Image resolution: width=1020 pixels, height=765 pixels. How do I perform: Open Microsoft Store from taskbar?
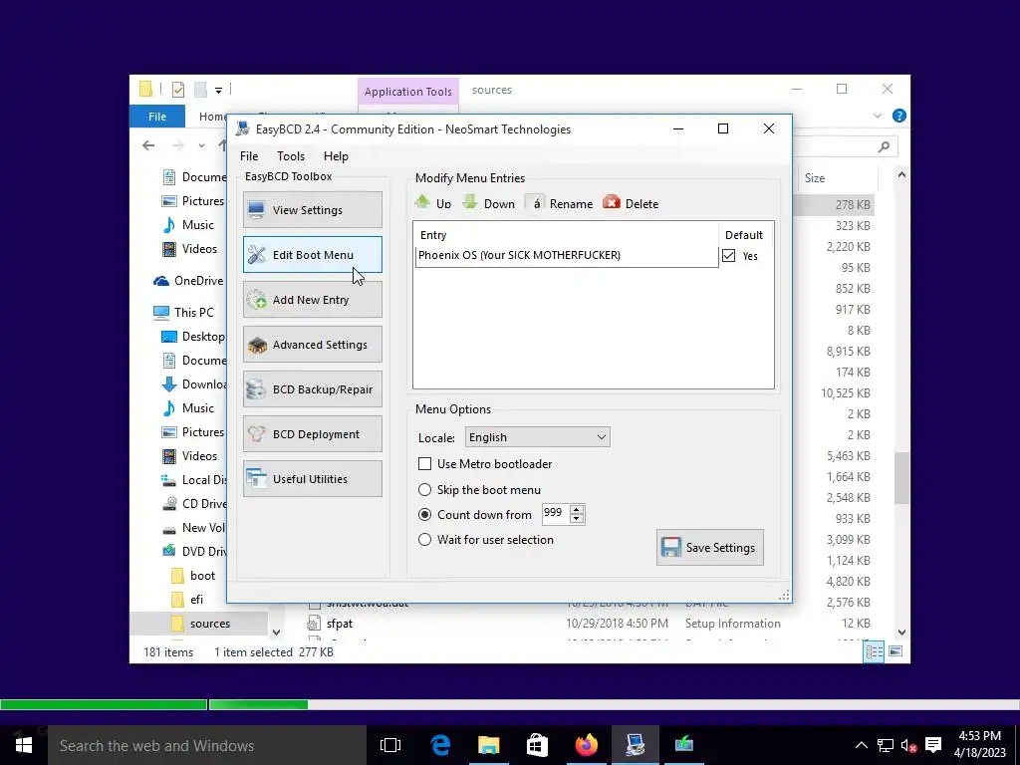[537, 745]
